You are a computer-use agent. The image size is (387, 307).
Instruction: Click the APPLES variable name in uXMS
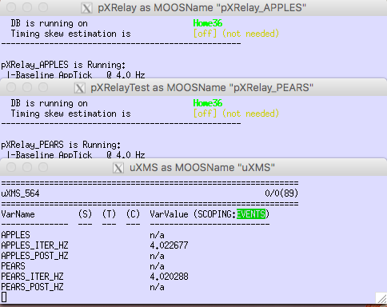(x=15, y=235)
